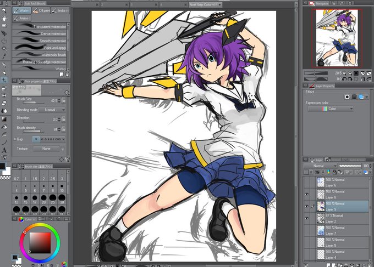Expand the Gap property plus sign

point(15,139)
